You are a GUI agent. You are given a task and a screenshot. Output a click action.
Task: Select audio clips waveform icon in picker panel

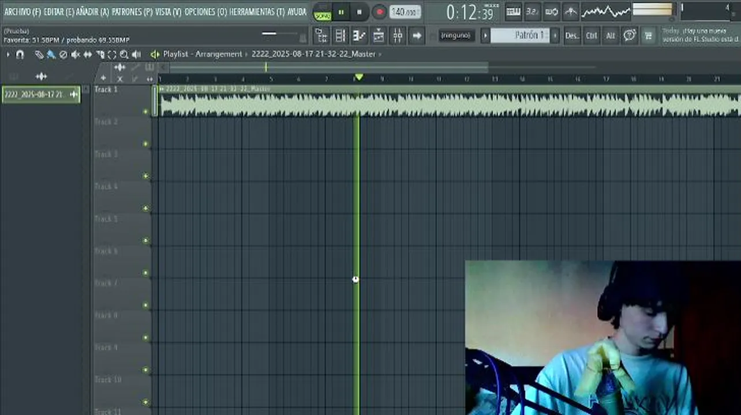(x=41, y=76)
